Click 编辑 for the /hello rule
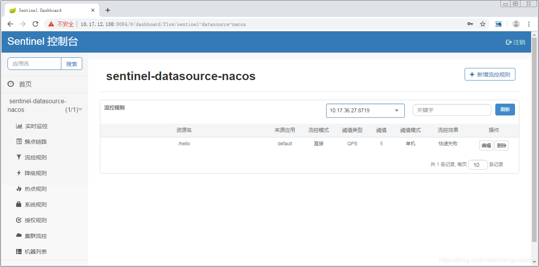This screenshot has width=539, height=267. 486,145
